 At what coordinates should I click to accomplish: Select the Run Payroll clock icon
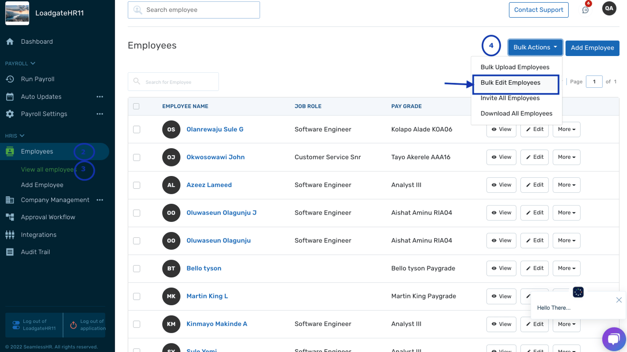pos(10,79)
